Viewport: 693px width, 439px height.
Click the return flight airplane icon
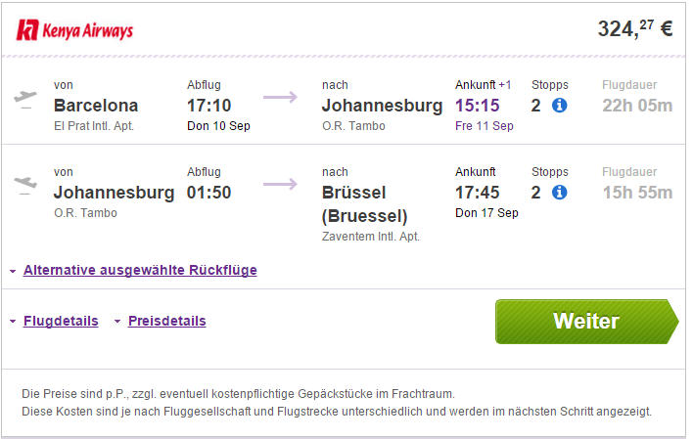(x=25, y=185)
